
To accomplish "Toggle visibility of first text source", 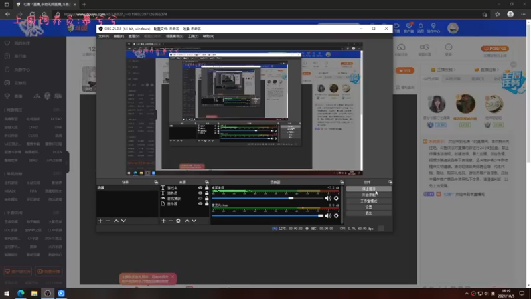I will pos(200,188).
